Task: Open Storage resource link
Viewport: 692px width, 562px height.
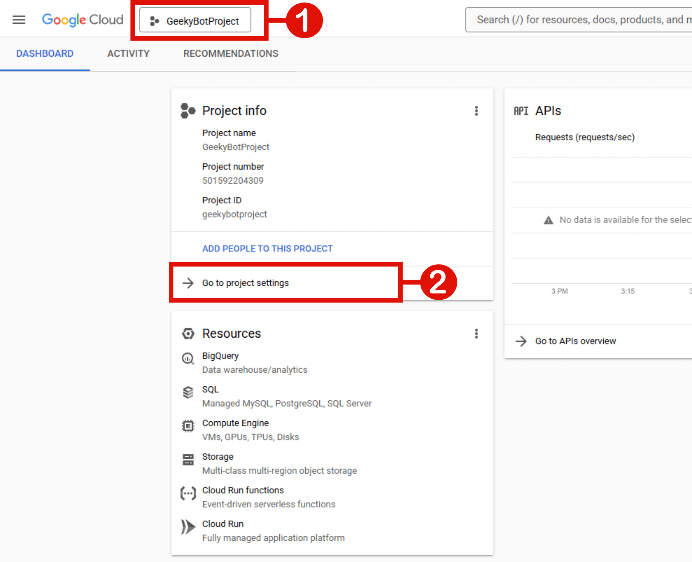Action: tap(218, 457)
